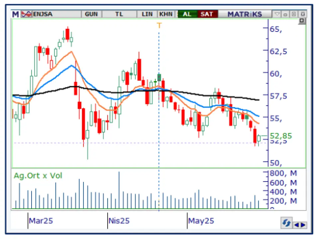Screen dimensions: 319x239
Task: Toggle the LIN scale button
Action: (x=147, y=14)
